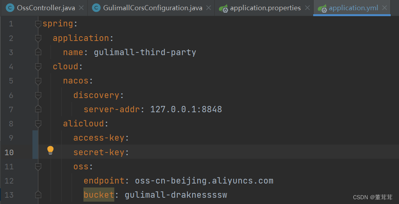Click the application.yml Spring leaf icon
Viewport: 399px width, 204px height.
(322, 8)
